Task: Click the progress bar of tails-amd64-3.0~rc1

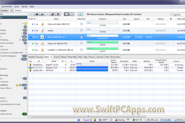Action: pyautogui.click(x=103, y=36)
